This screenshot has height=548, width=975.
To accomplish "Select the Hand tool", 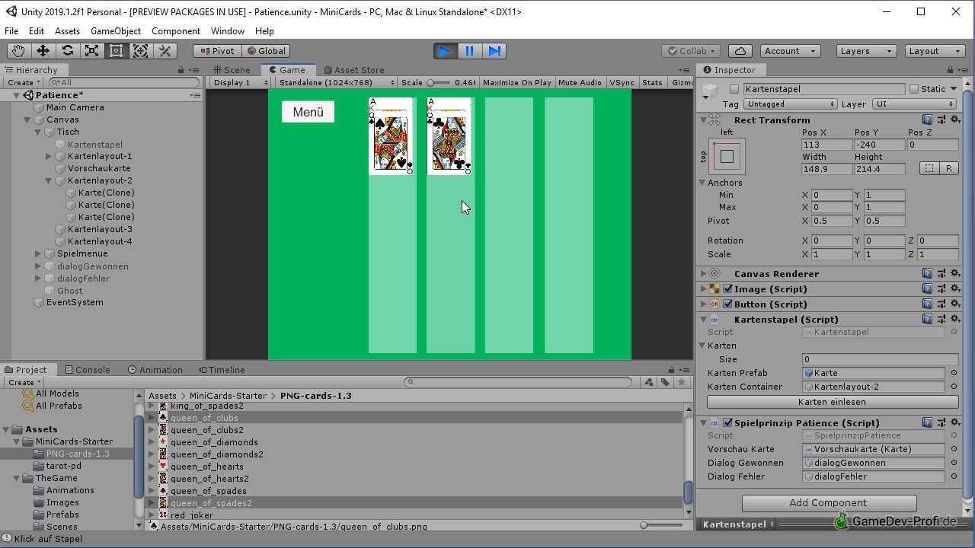I will 18,51.
